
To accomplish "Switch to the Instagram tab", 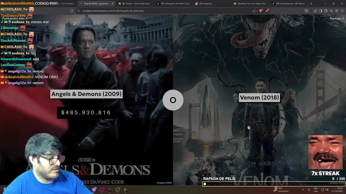I will [212, 4].
